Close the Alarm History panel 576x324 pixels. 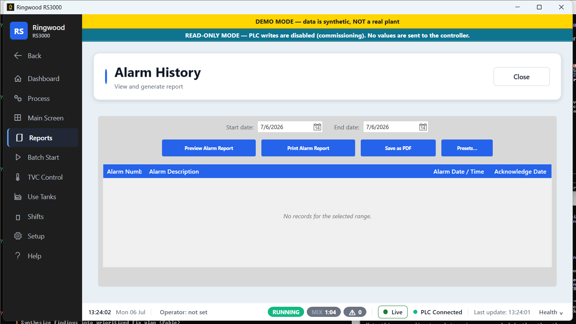point(522,76)
